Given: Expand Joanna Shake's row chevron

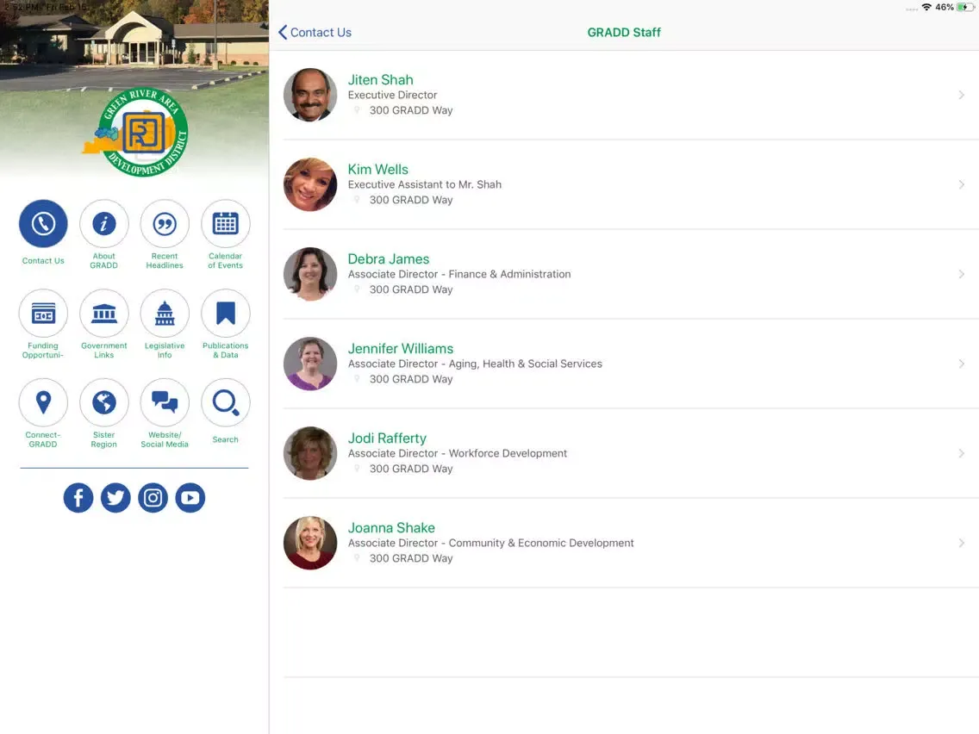Looking at the screenshot, I should coord(962,543).
